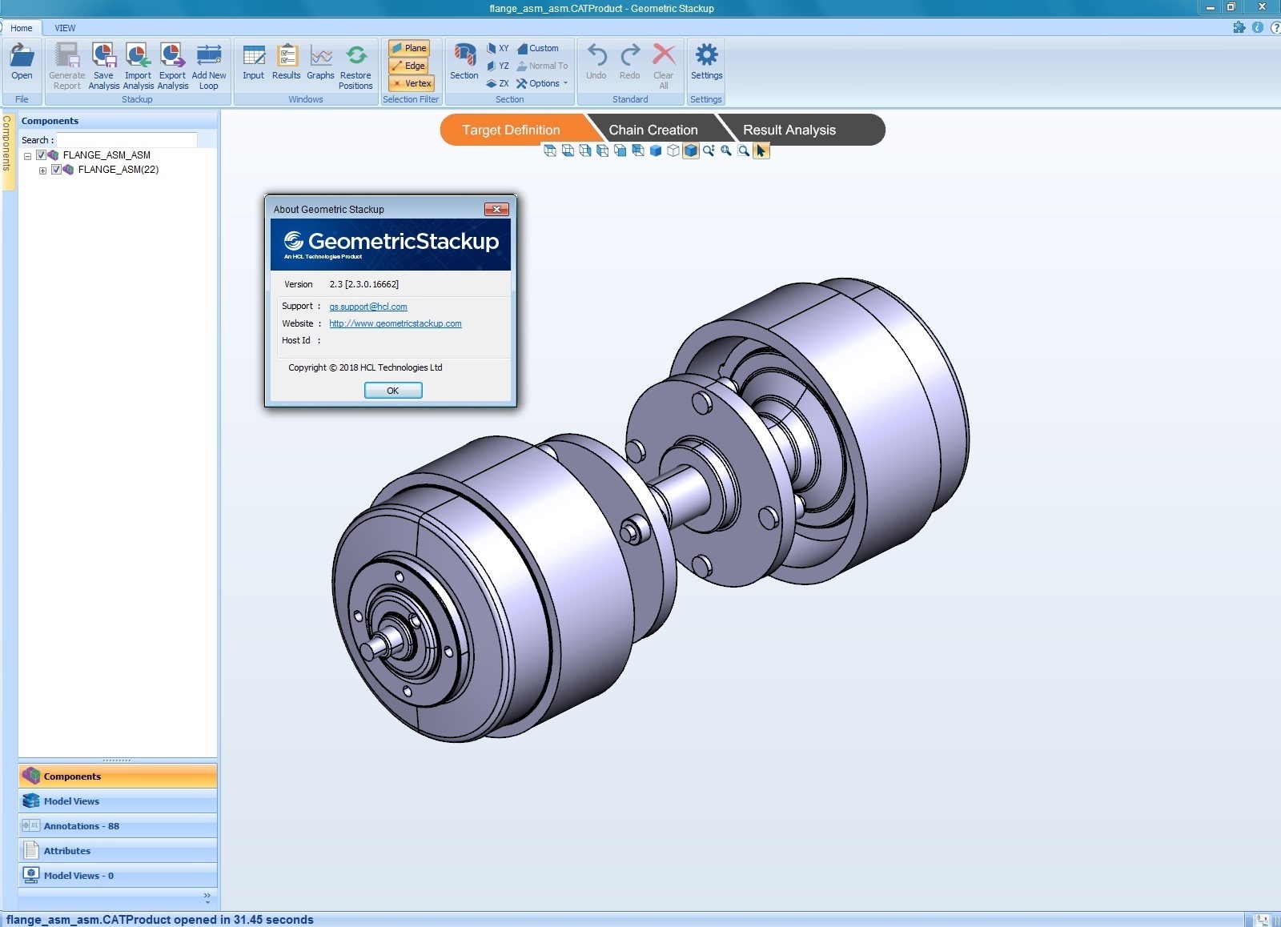Image resolution: width=1281 pixels, height=927 pixels.
Task: Select FLANGE_ASM(22) in the tree
Action: 118,170
